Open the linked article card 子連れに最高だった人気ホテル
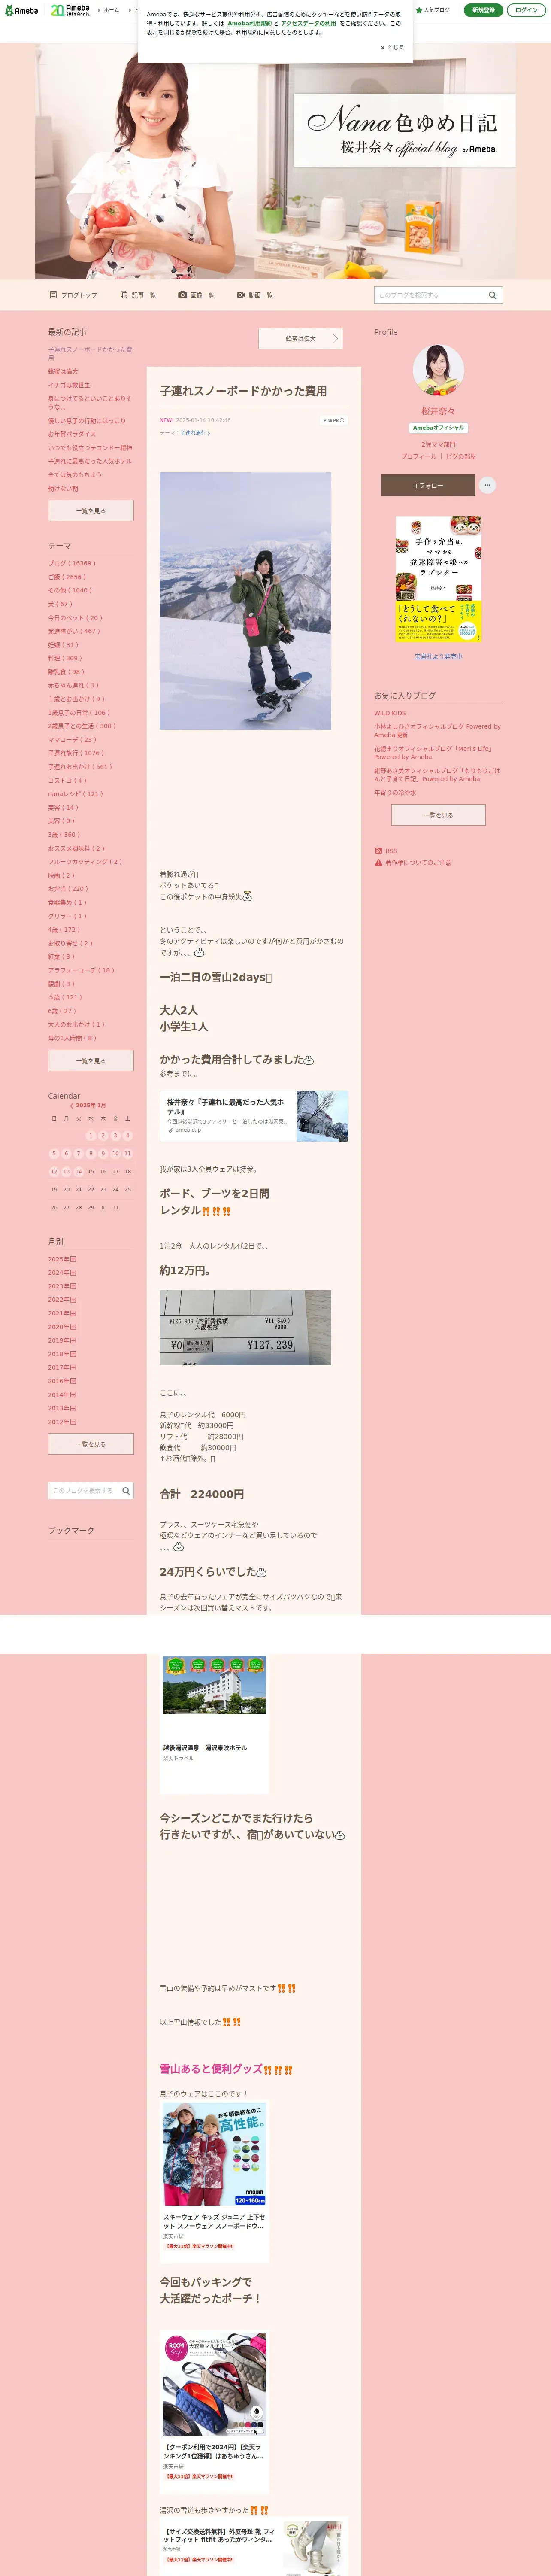The image size is (551, 2576). click(254, 1116)
